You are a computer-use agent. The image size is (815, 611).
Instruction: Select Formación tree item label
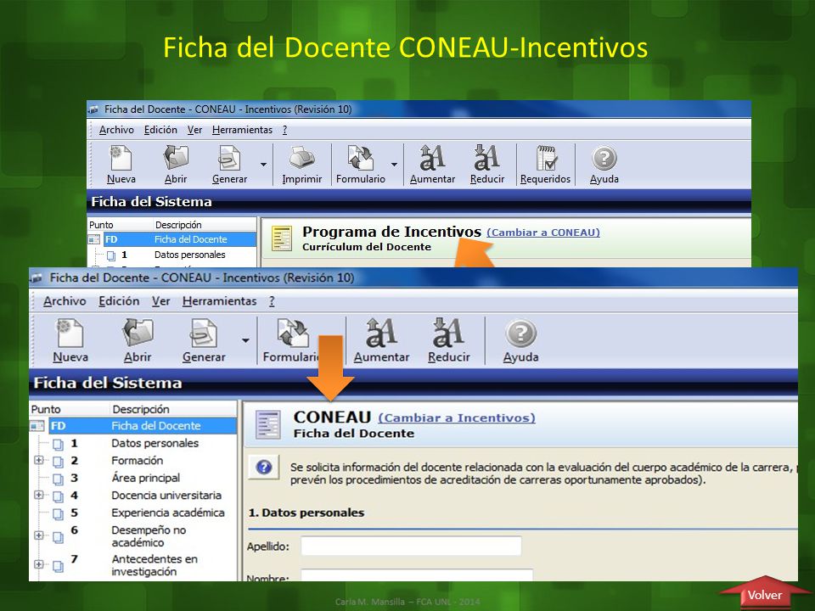tap(138, 460)
